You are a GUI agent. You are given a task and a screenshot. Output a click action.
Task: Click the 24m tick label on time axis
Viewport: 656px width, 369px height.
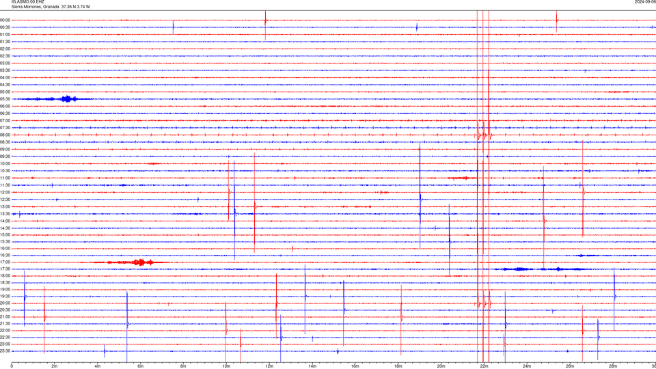point(527,366)
